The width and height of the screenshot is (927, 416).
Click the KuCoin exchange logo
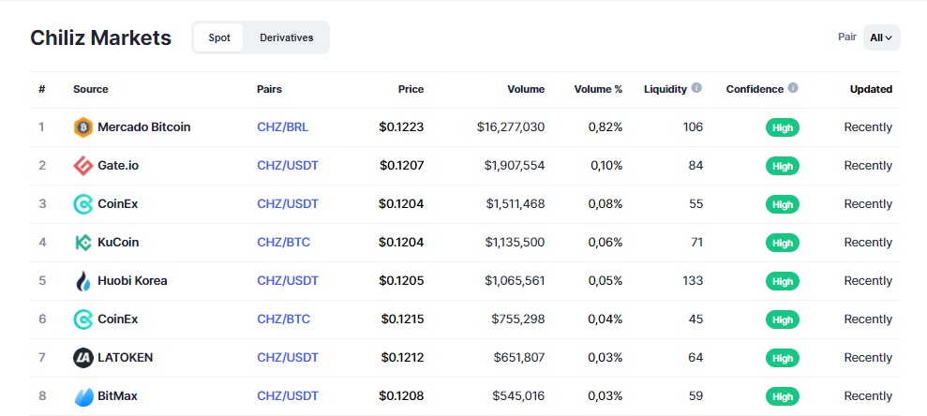pos(83,243)
